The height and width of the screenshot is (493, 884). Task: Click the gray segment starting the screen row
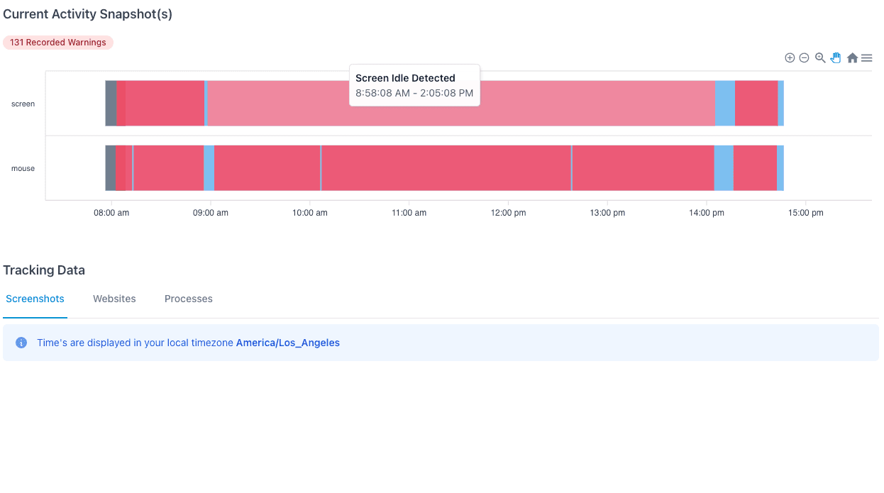111,104
